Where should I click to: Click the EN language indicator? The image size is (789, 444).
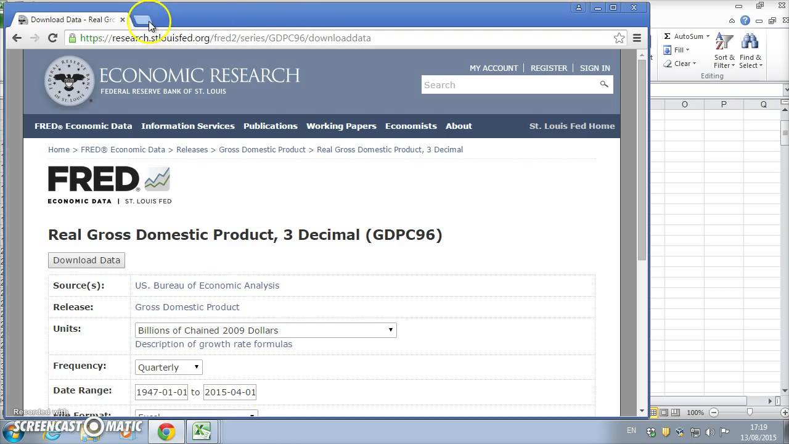pos(631,430)
